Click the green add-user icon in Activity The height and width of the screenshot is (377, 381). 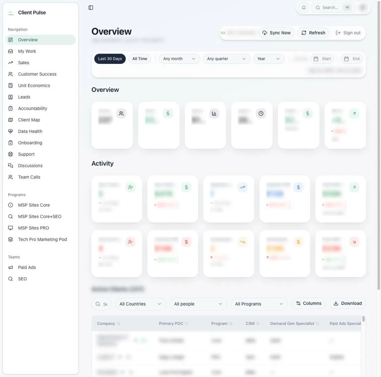pyautogui.click(x=130, y=187)
